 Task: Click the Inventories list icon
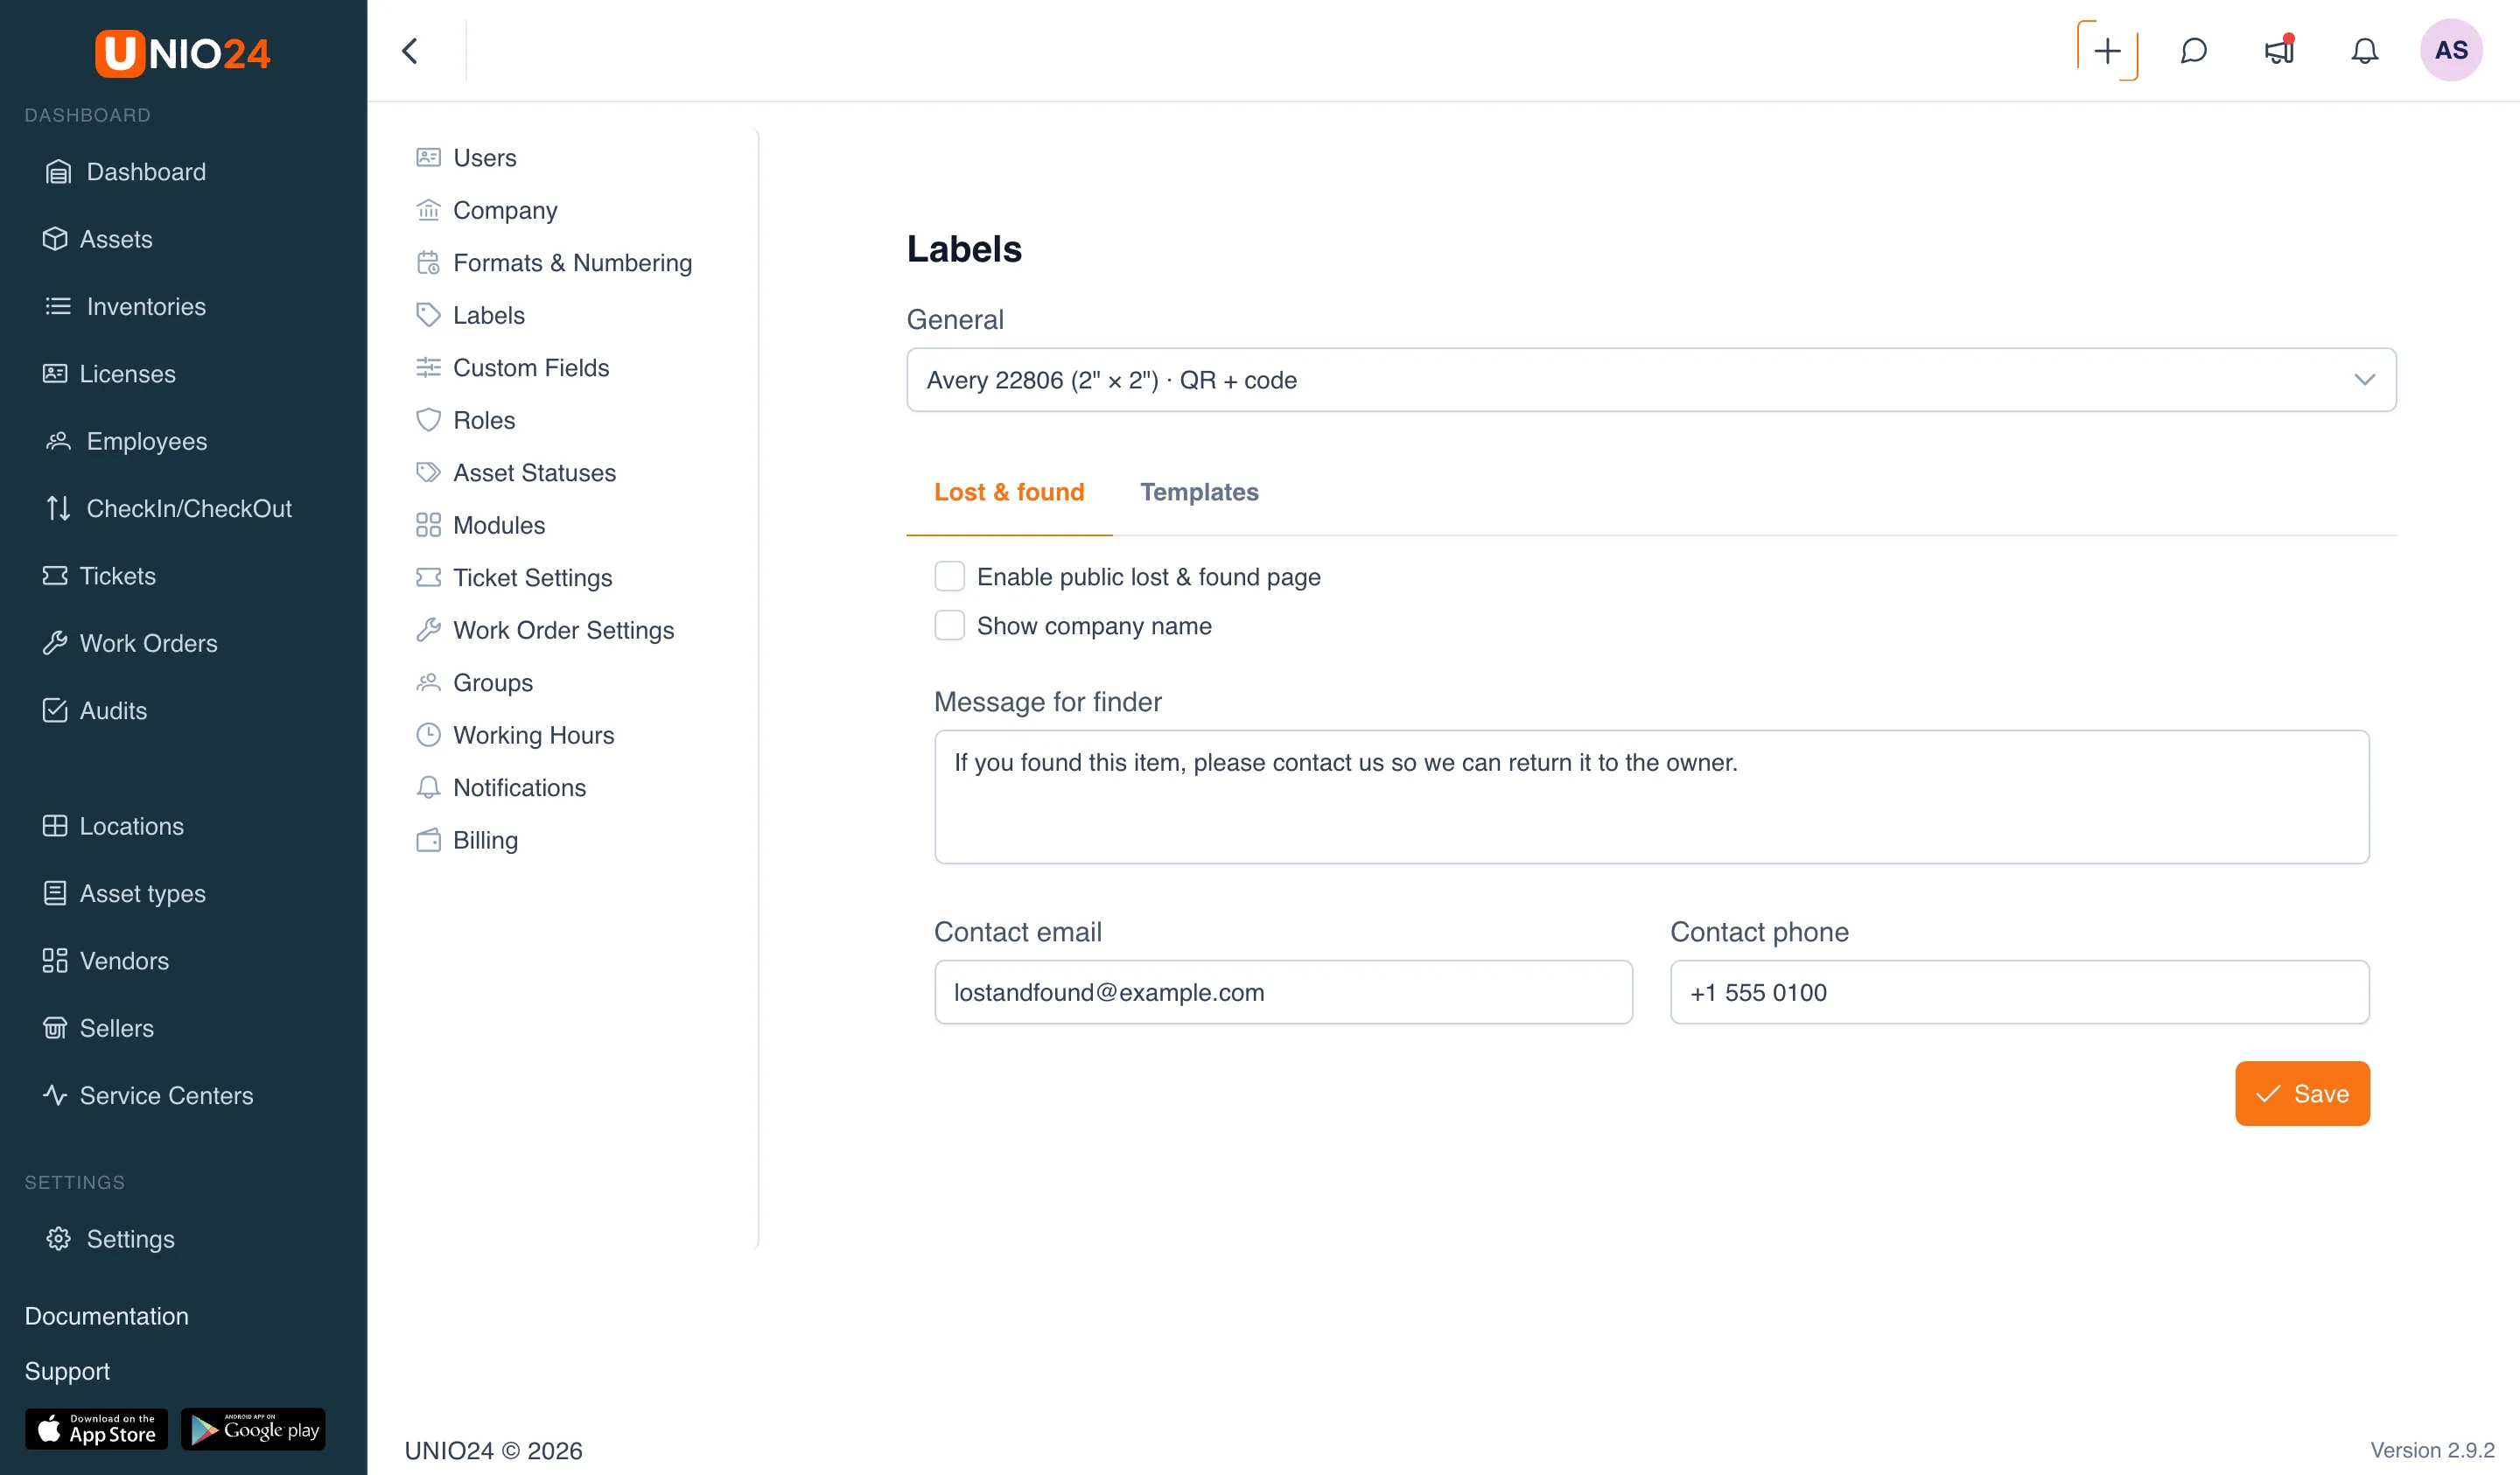(x=58, y=306)
